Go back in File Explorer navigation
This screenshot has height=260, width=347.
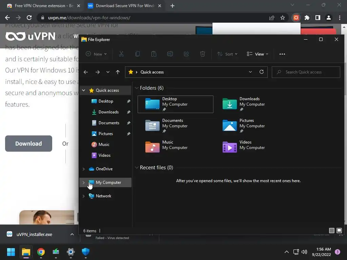[x=86, y=72]
